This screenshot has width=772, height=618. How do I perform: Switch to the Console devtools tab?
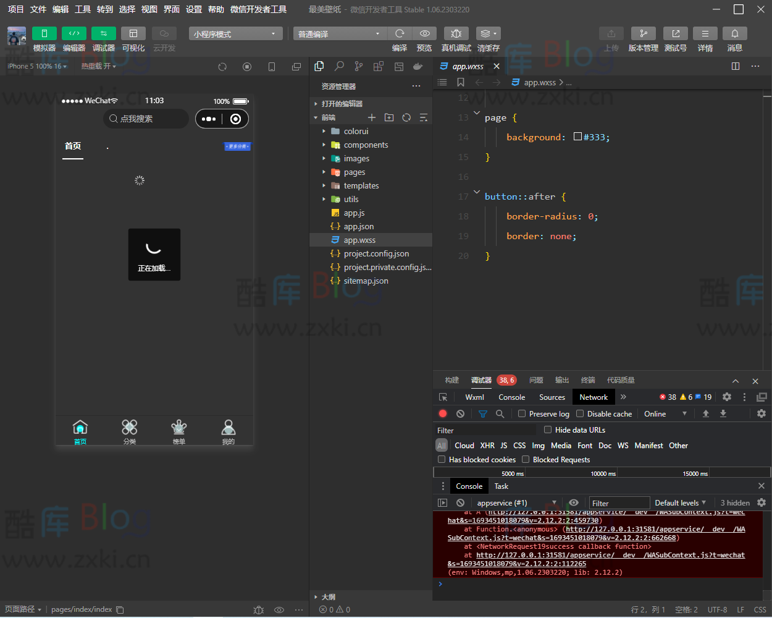(511, 397)
